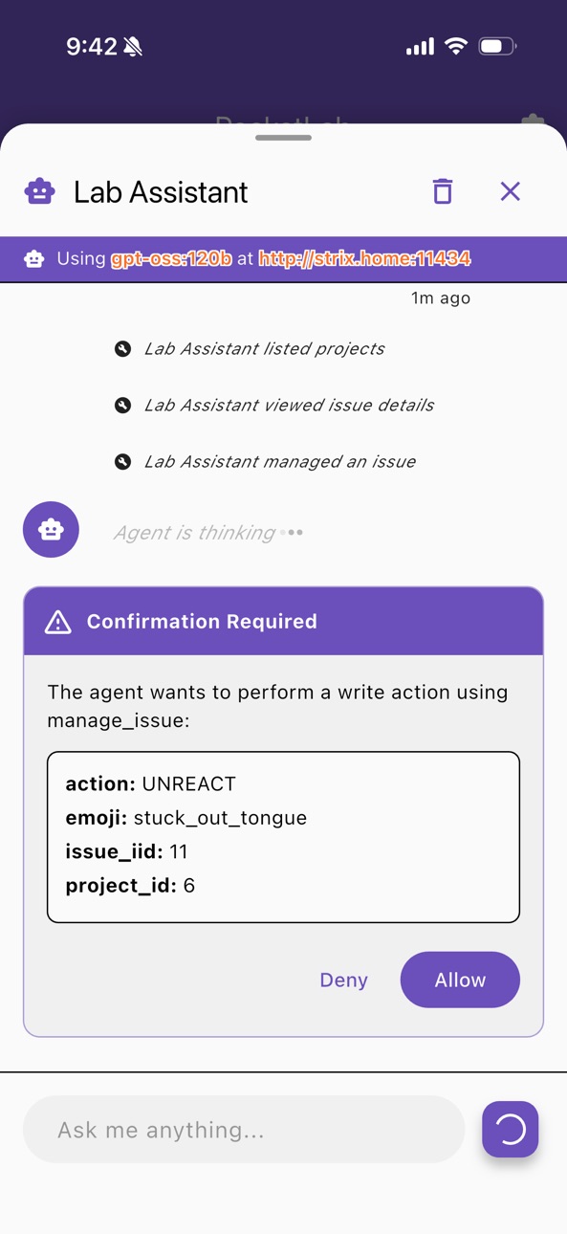Tap the sheet drag handle at top

(283, 138)
